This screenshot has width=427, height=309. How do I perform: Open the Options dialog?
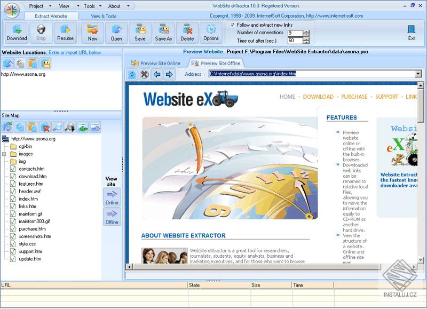211,33
